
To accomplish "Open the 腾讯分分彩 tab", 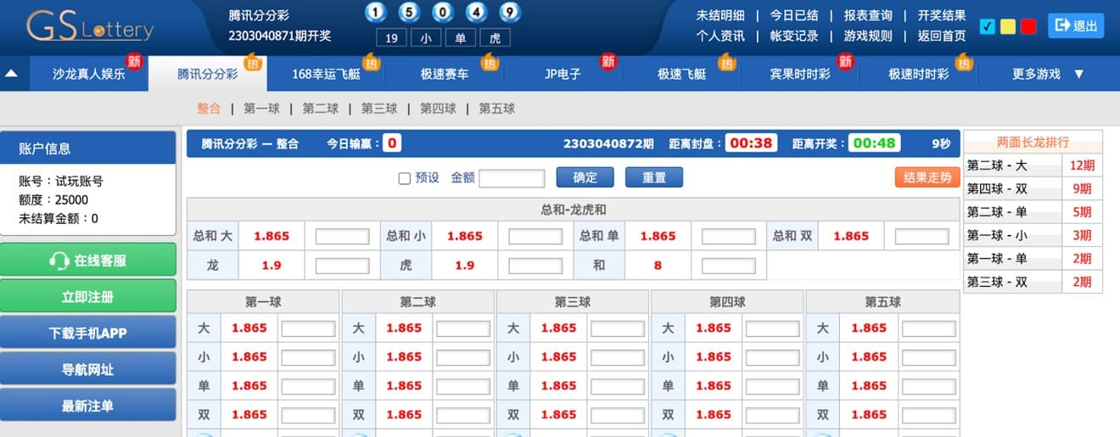I will coord(208,74).
